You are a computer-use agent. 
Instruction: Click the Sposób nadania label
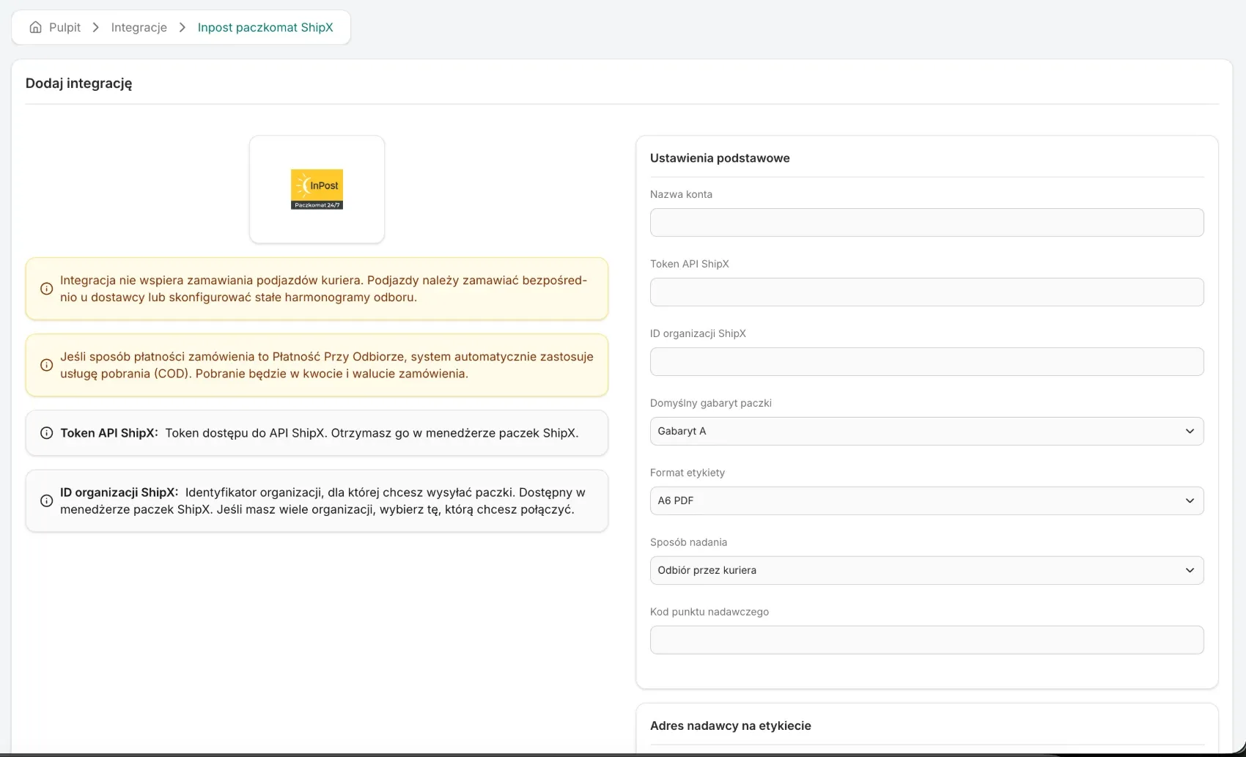tap(688, 542)
